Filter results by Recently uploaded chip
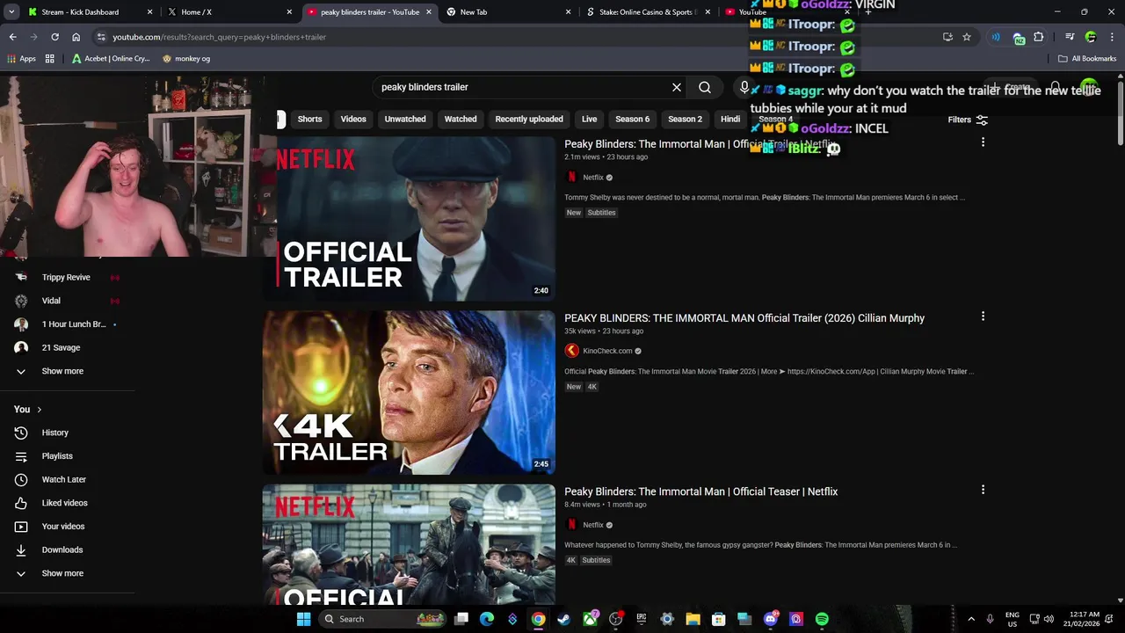The image size is (1125, 633). [x=529, y=120]
